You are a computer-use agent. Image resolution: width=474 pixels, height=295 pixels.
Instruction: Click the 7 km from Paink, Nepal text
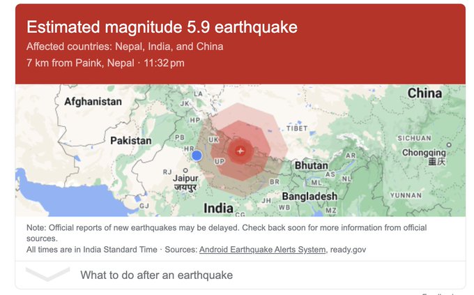pos(80,63)
